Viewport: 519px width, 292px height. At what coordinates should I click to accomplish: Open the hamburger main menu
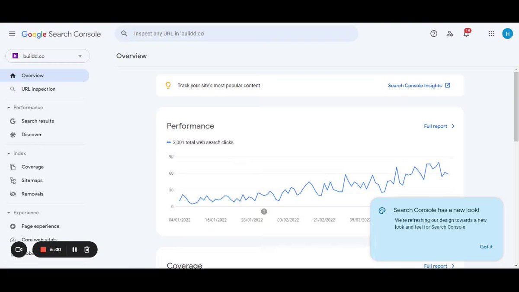click(x=12, y=34)
